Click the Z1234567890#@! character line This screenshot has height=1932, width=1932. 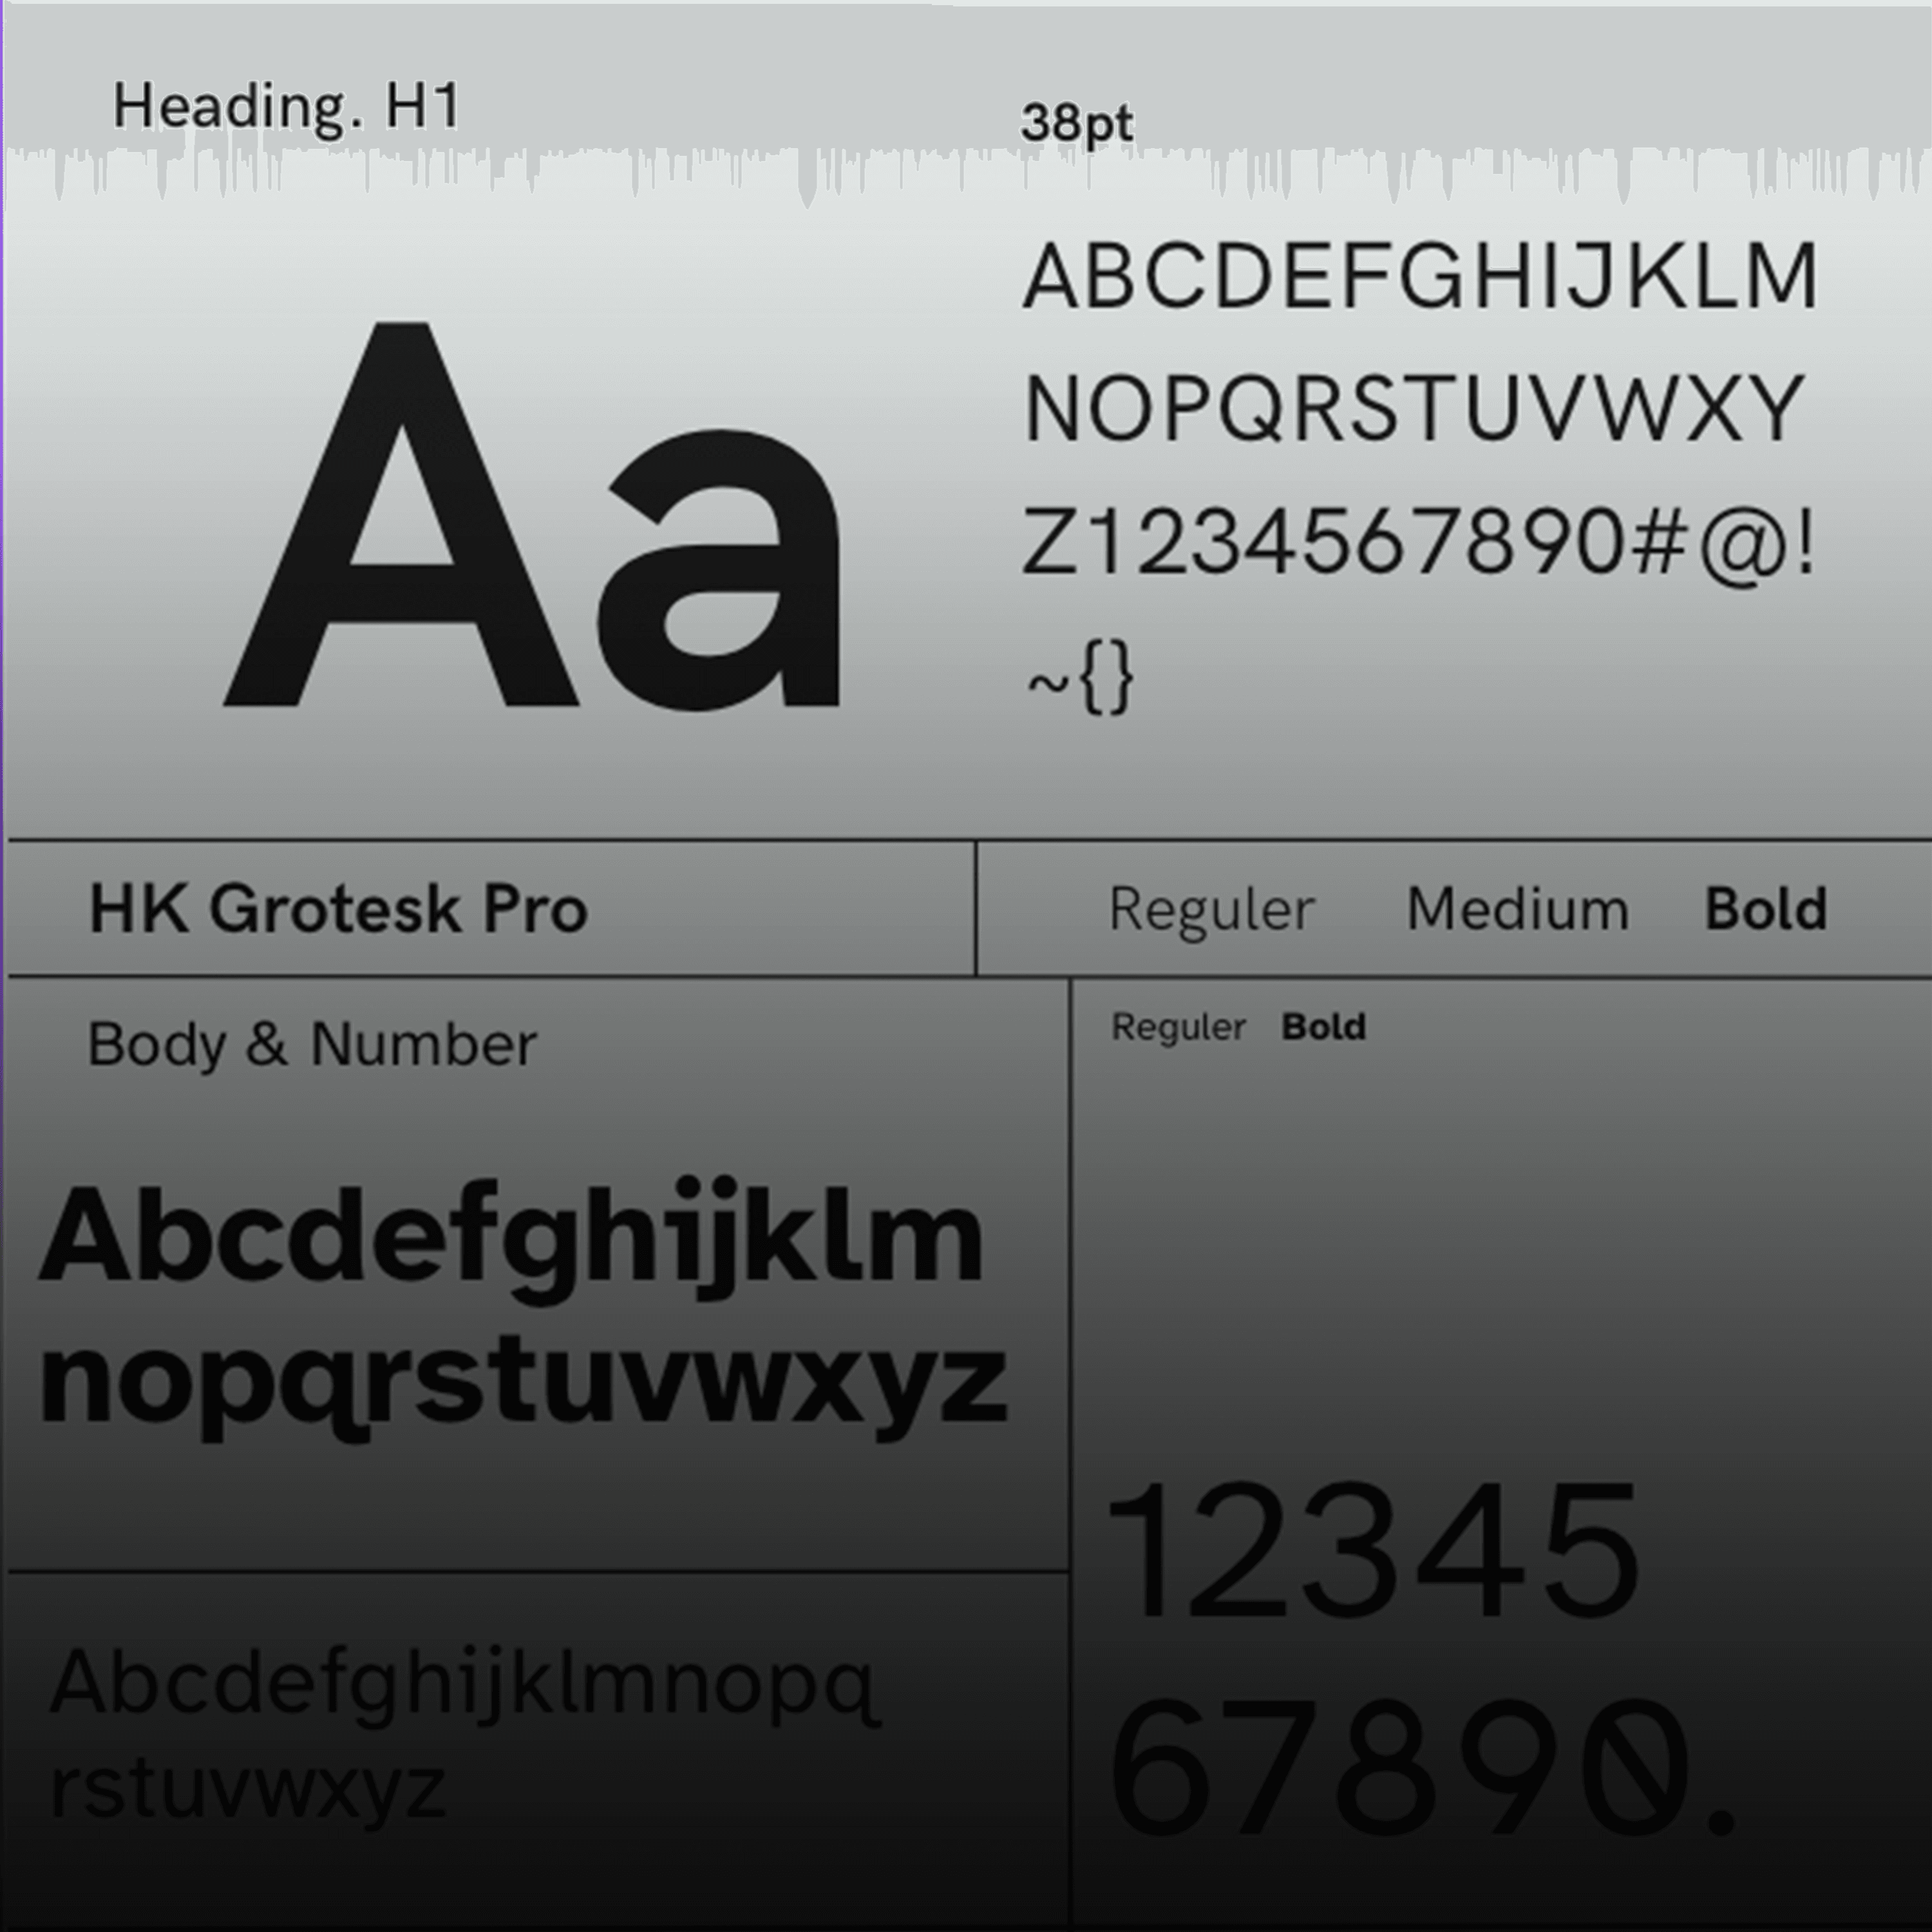click(1418, 543)
